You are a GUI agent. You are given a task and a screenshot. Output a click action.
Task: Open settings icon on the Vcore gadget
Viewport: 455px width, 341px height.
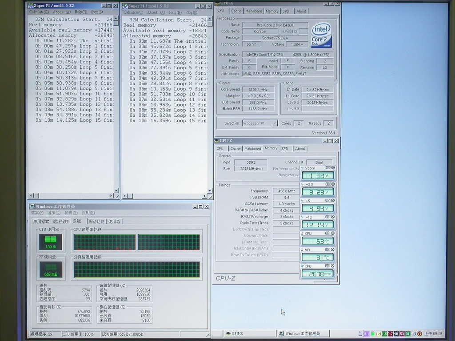(x=328, y=168)
